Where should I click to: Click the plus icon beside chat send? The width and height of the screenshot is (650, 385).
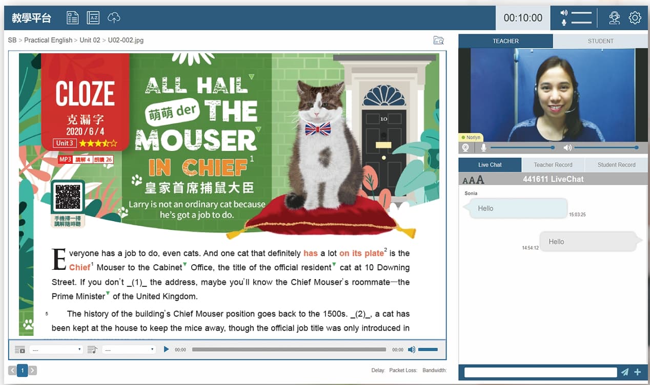click(637, 372)
